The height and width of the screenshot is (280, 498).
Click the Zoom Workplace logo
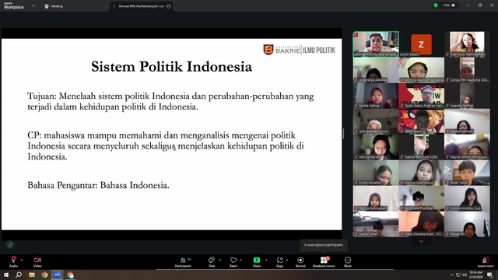(x=14, y=5)
